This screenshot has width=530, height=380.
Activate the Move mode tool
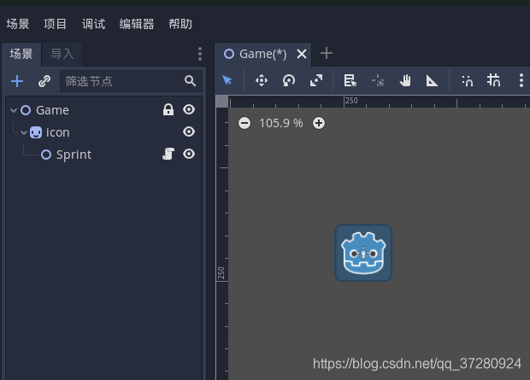tap(262, 80)
